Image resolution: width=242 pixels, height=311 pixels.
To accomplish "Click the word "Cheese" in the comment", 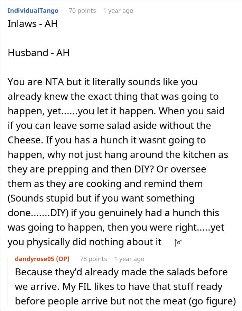I will [x=23, y=140].
